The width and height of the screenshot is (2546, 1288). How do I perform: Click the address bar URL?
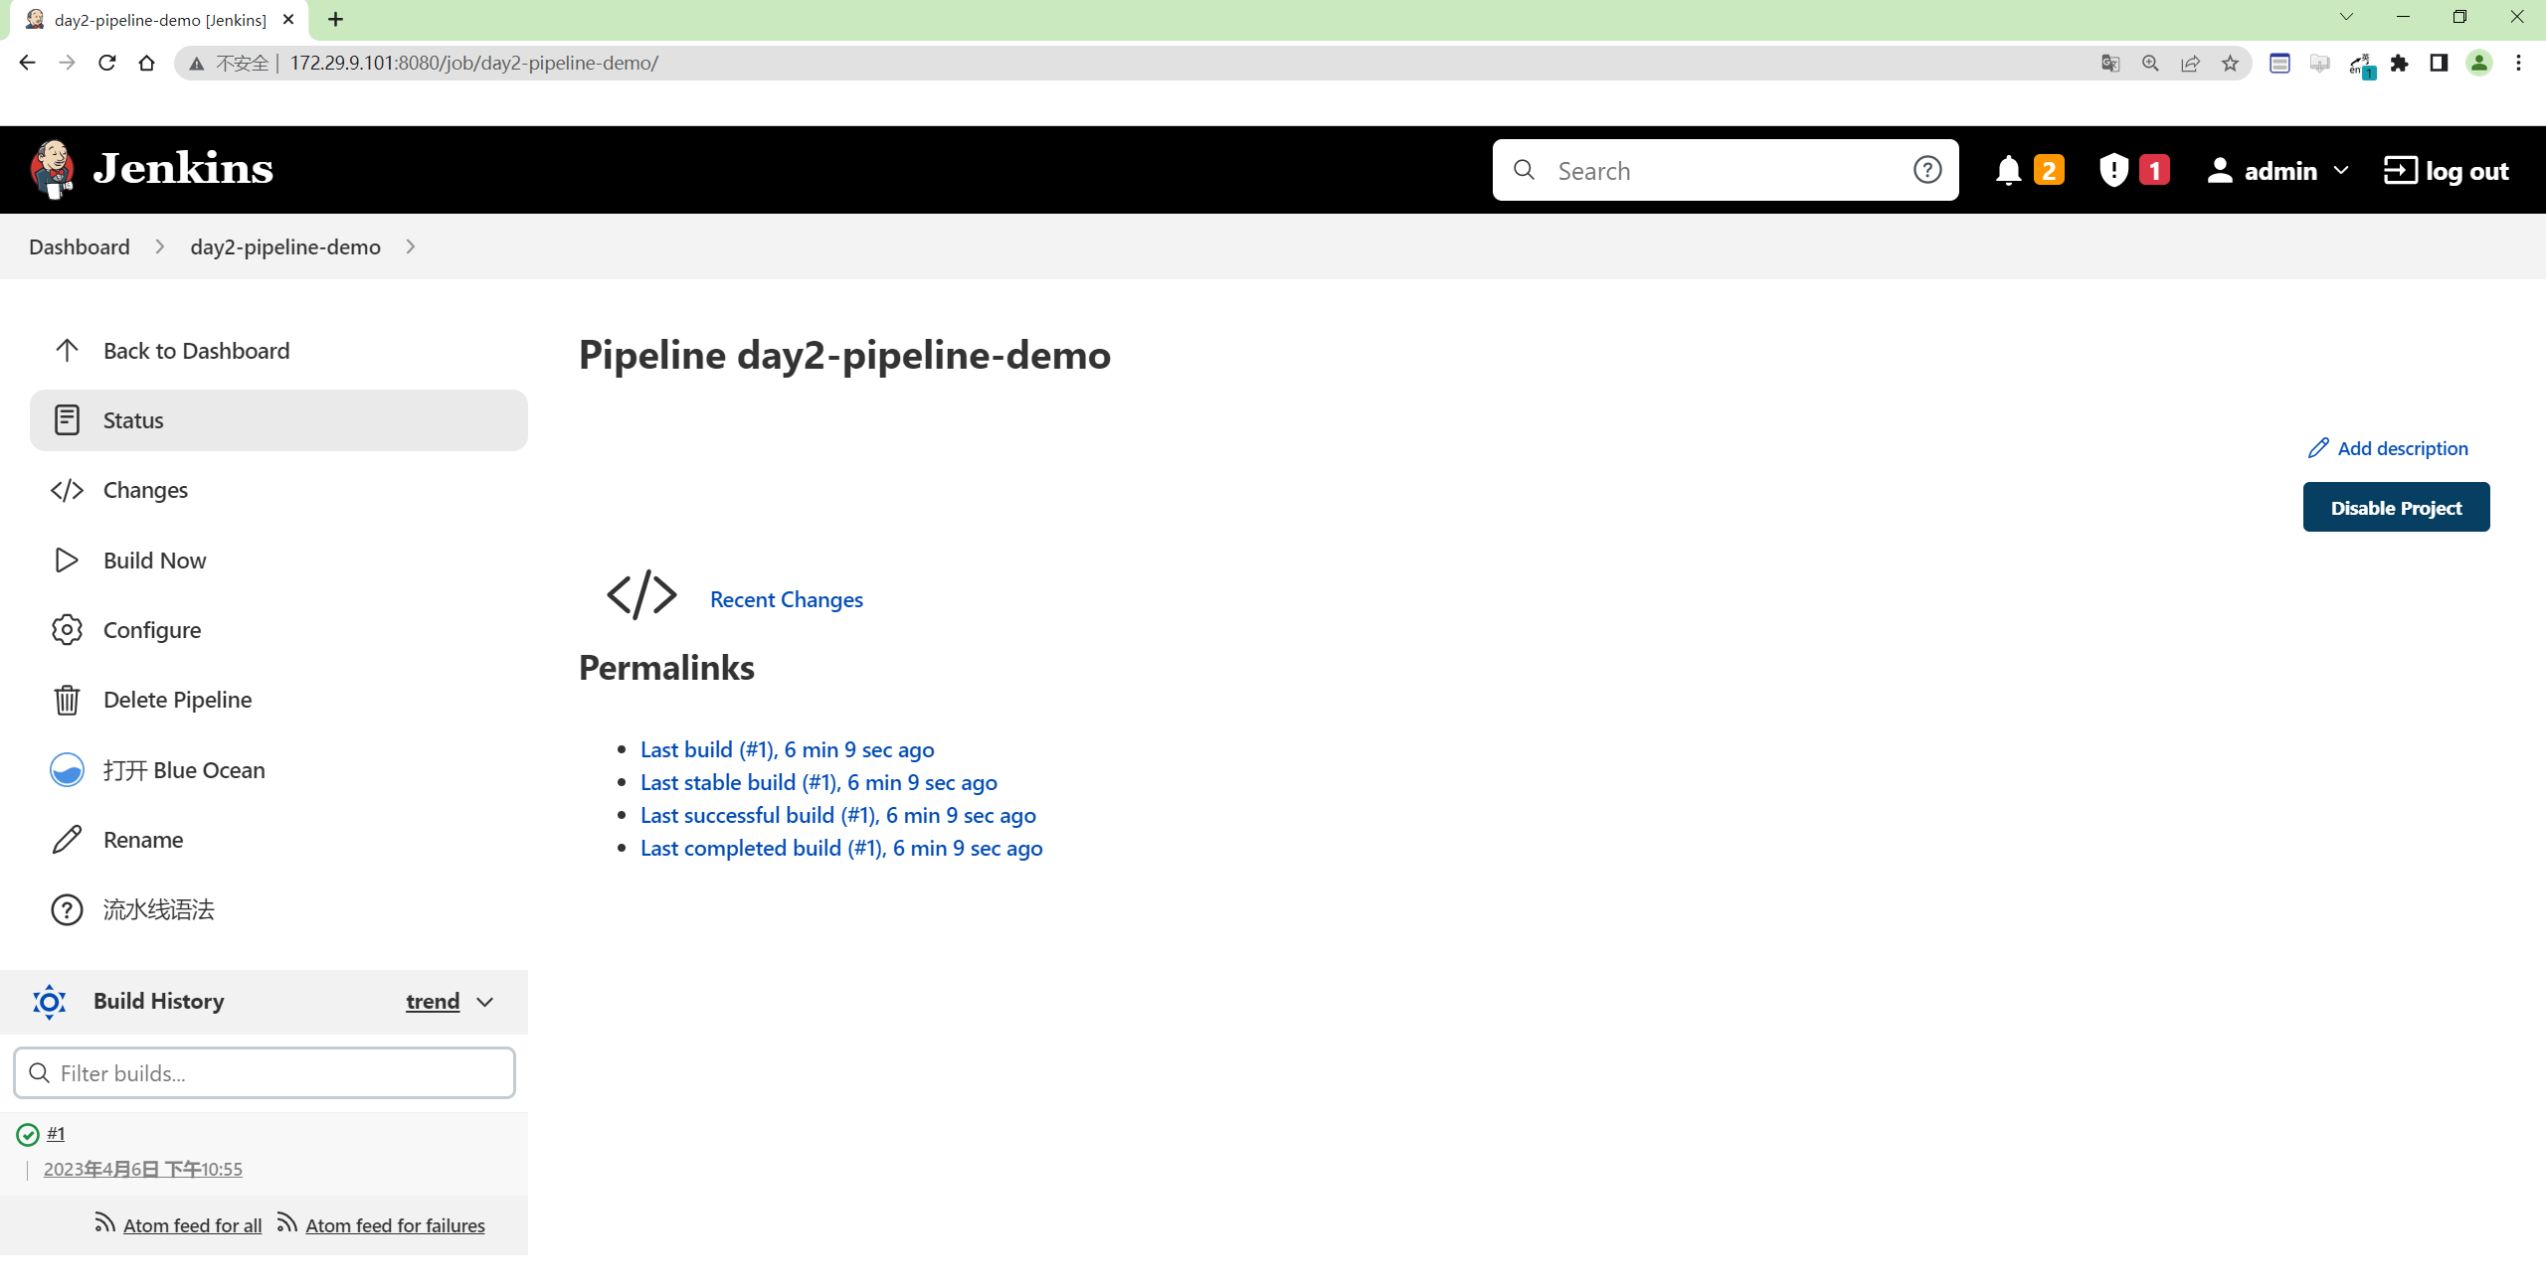pyautogui.click(x=473, y=63)
